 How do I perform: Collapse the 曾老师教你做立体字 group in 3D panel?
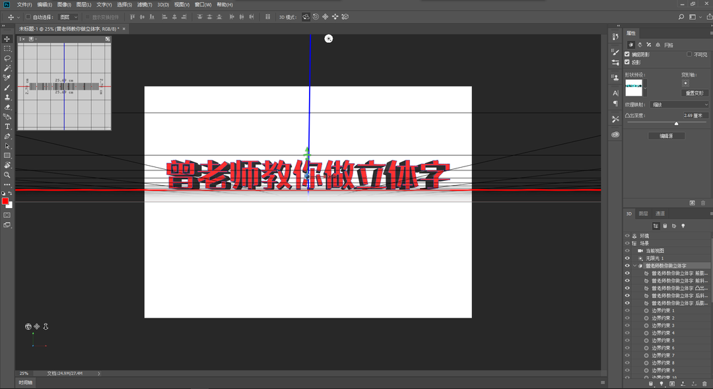click(x=634, y=265)
